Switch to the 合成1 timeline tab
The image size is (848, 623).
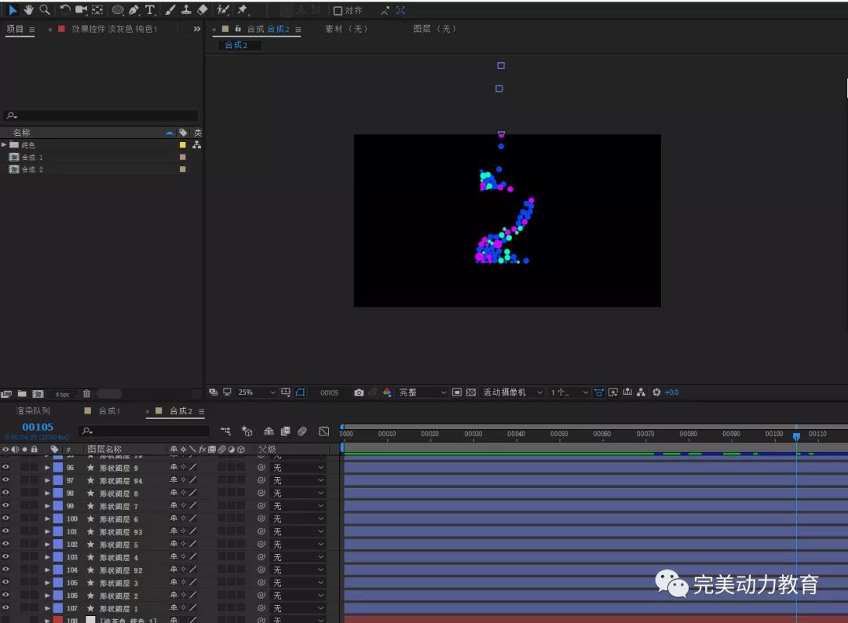pos(108,411)
